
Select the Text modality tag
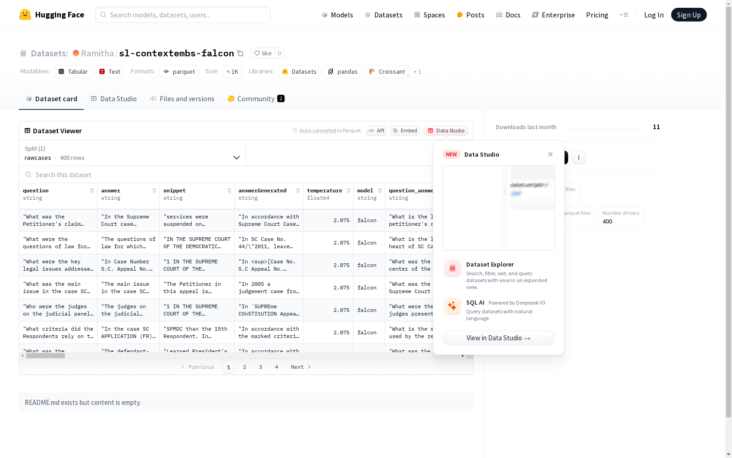(110, 71)
